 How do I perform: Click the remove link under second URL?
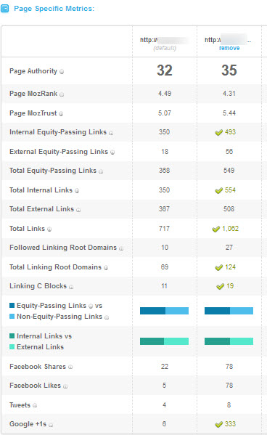tap(229, 48)
